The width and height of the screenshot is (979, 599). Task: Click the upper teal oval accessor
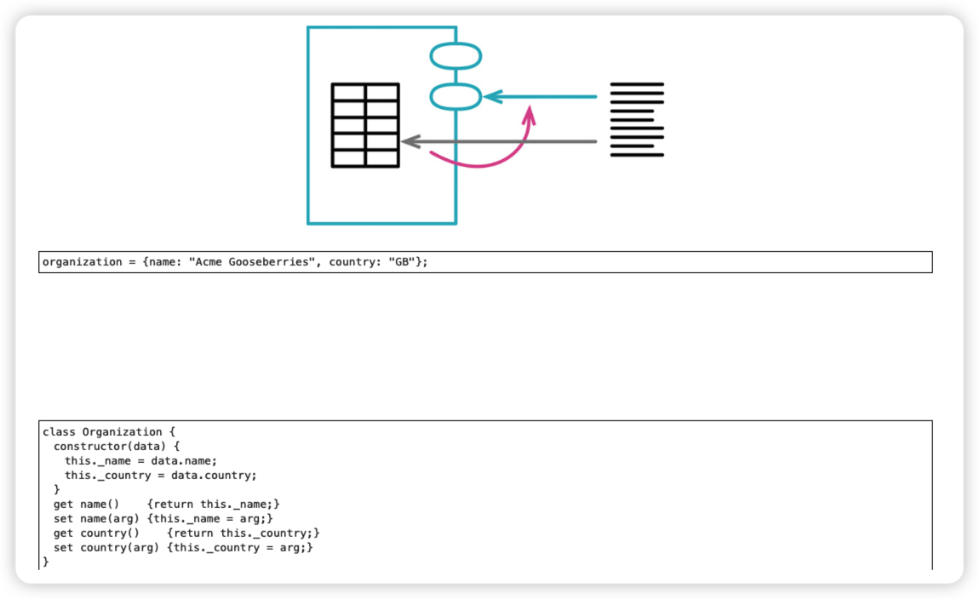(455, 56)
